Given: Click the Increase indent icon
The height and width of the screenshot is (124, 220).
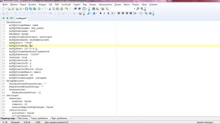Looking at the screenshot, I should (x=79, y=9).
